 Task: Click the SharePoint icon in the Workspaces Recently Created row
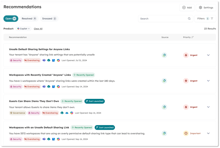point(49,86)
